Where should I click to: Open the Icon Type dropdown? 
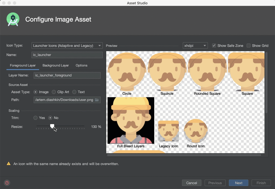tap(67, 45)
